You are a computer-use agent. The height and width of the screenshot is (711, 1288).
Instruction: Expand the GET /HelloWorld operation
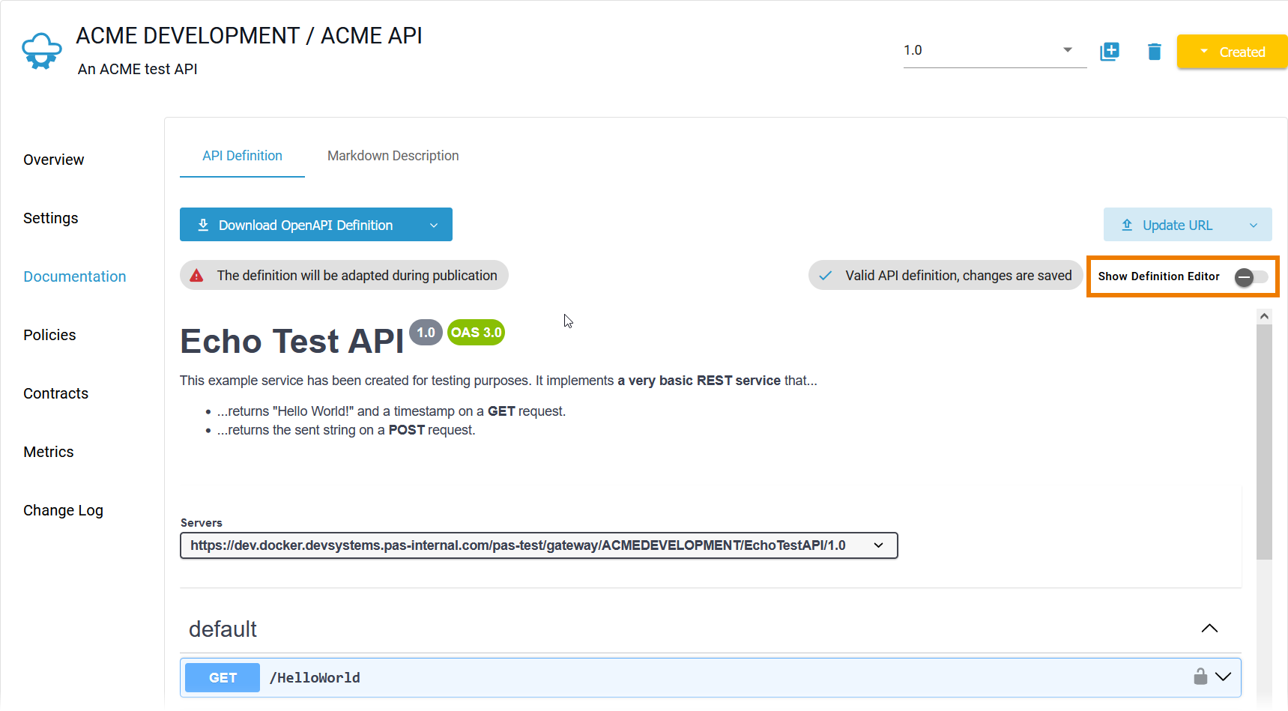(1223, 677)
